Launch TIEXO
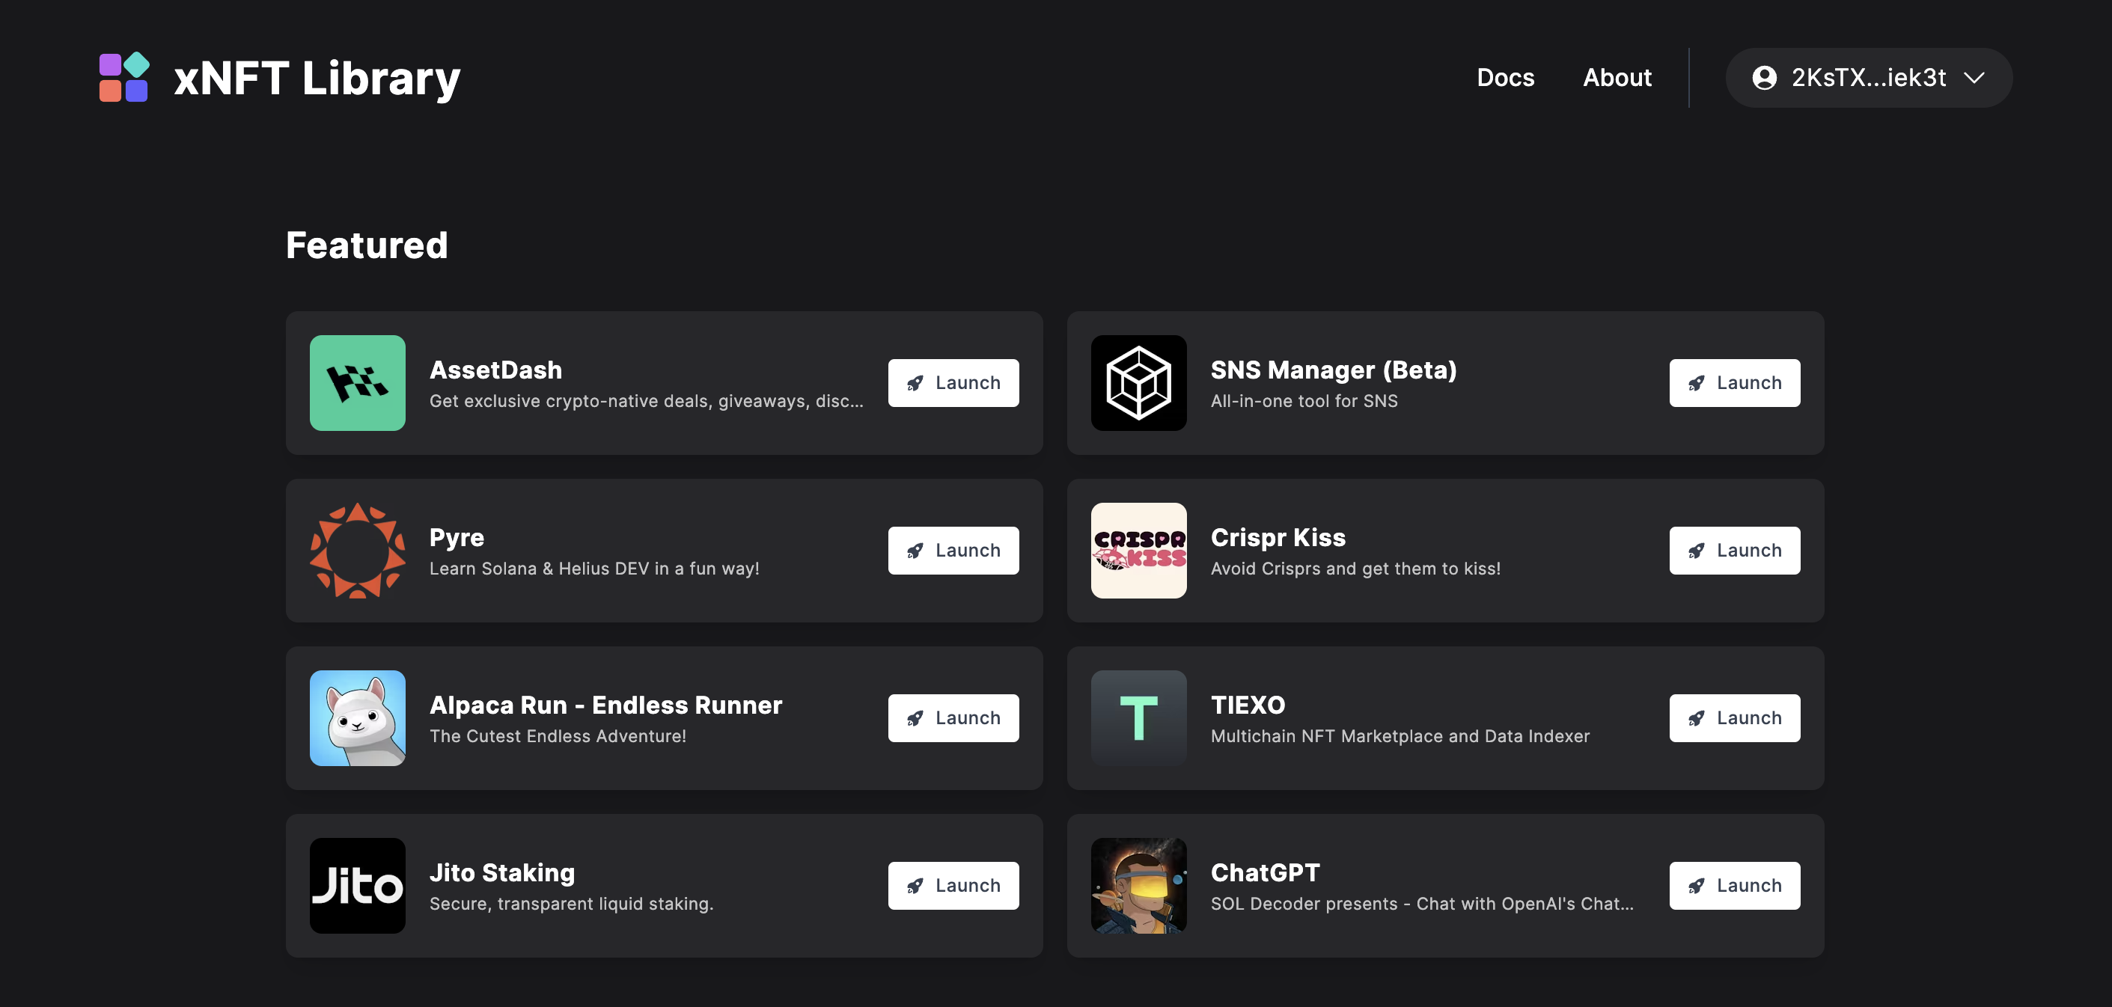The height and width of the screenshot is (1007, 2112). pyautogui.click(x=1734, y=717)
